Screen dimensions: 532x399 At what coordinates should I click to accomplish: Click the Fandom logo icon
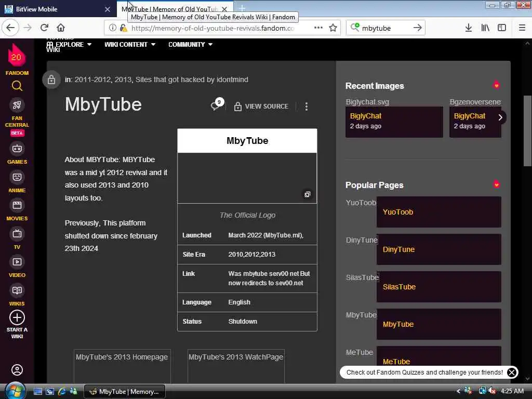click(x=17, y=56)
